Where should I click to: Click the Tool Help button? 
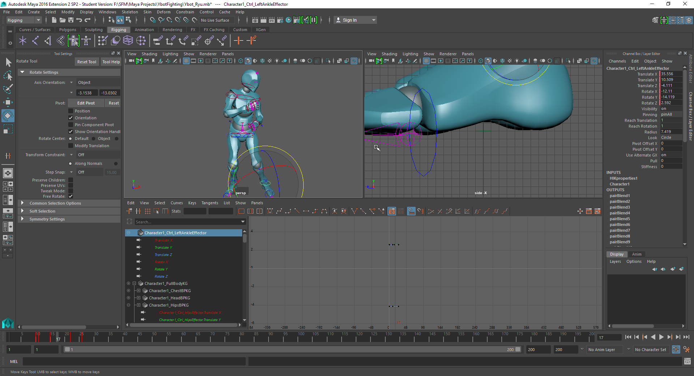[x=111, y=62]
